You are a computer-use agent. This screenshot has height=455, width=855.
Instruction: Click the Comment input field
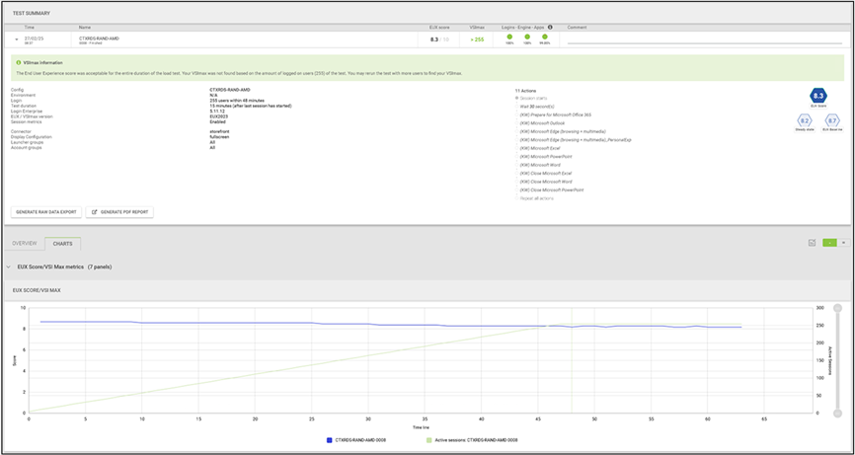tap(705, 40)
